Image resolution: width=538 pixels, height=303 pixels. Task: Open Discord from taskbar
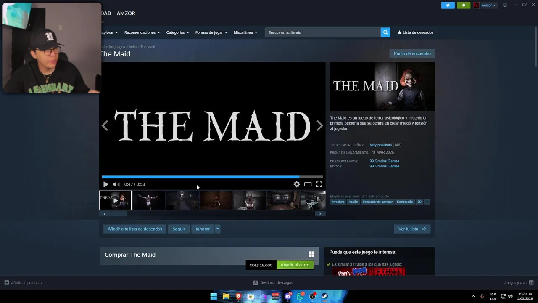[x=288, y=296]
